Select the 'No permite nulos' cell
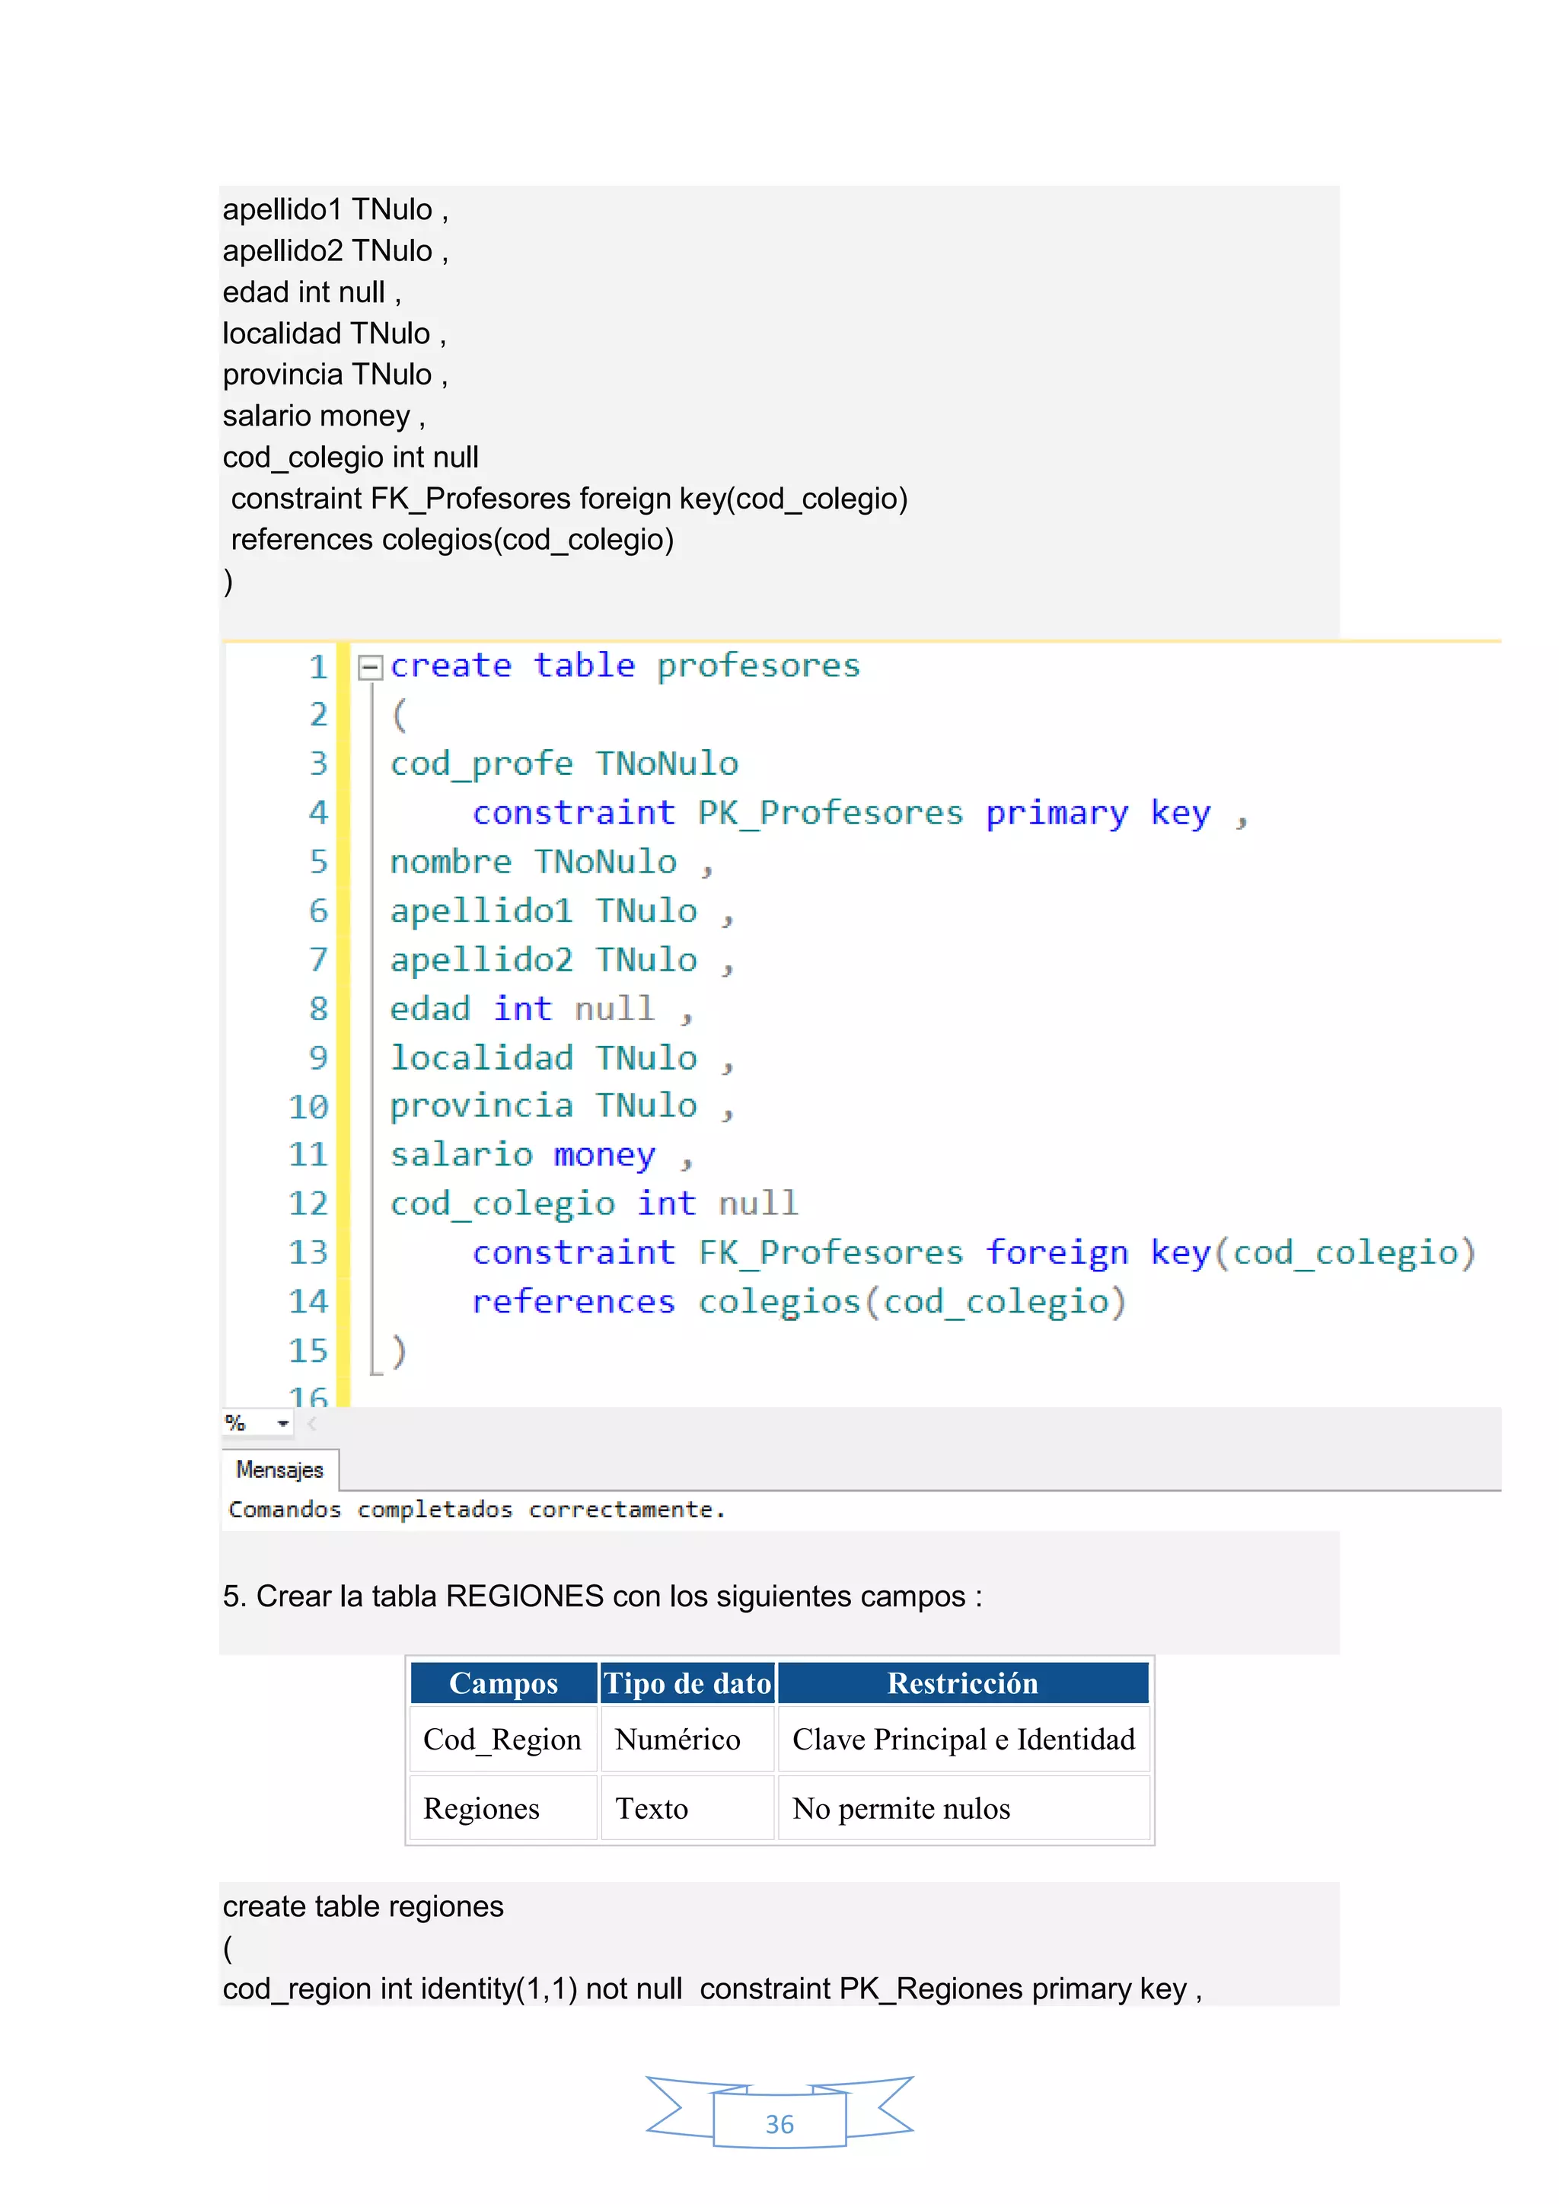This screenshot has width=1559, height=2204. [901, 1809]
